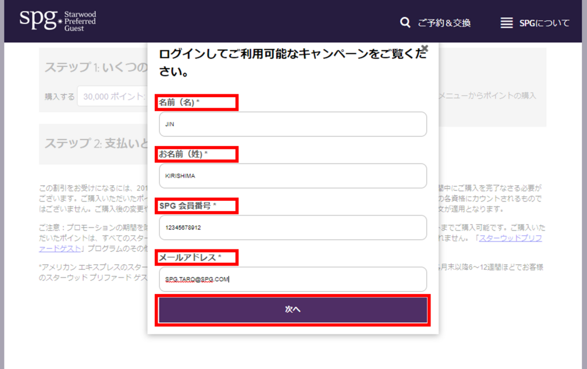Click the 30,000 ポイント purchase dropdown
Image resolution: width=587 pixels, height=369 pixels.
click(113, 96)
